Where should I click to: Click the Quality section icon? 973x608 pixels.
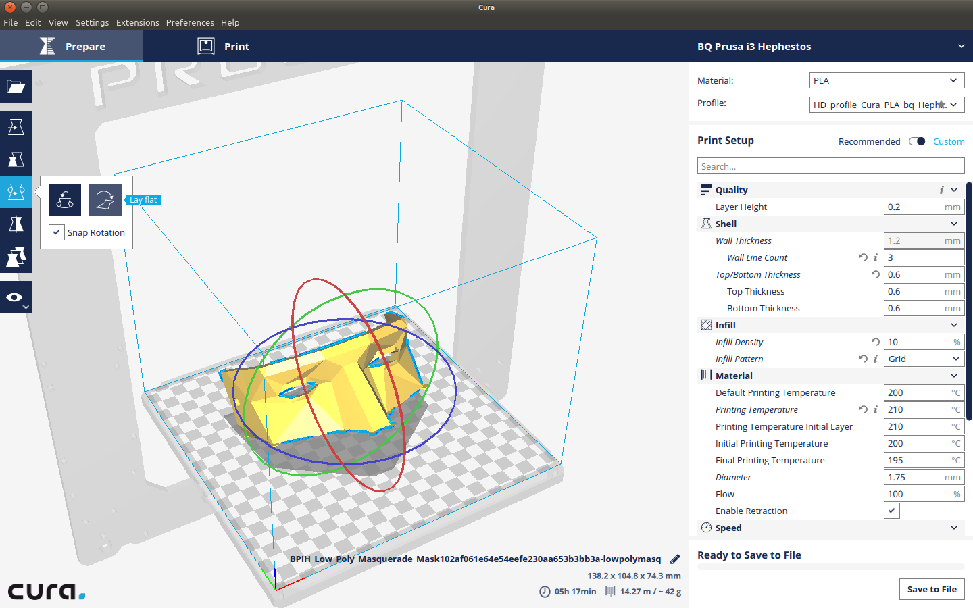pyautogui.click(x=706, y=190)
